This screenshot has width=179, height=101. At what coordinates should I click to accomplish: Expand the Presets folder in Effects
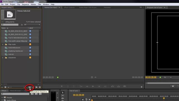[2, 97]
